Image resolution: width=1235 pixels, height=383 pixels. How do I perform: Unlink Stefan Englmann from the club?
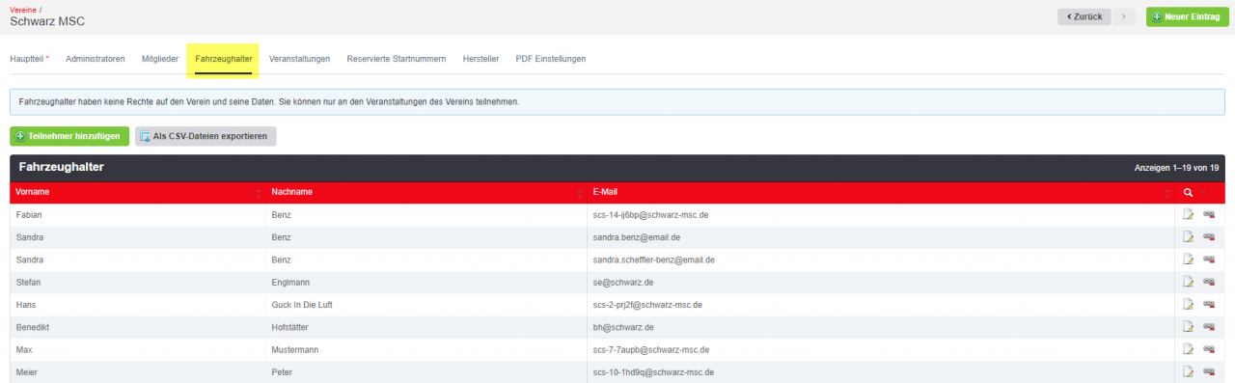(1209, 282)
